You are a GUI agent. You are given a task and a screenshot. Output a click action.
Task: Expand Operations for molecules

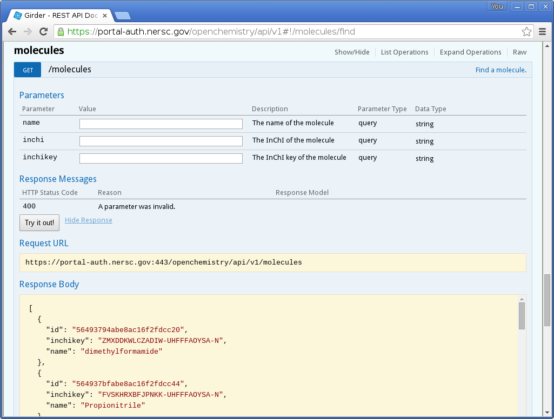click(470, 52)
